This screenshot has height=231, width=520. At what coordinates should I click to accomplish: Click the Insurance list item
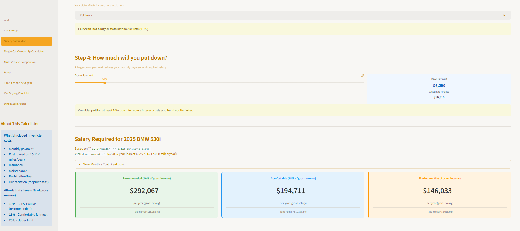tap(16, 165)
